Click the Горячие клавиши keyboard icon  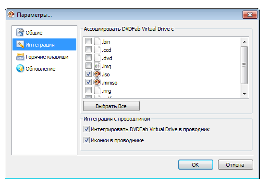coord(20,56)
